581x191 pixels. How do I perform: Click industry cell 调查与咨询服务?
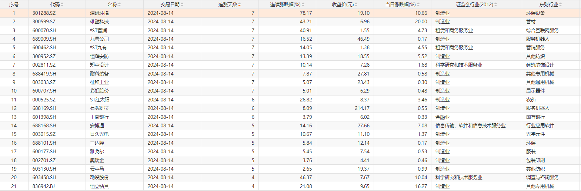point(542,177)
